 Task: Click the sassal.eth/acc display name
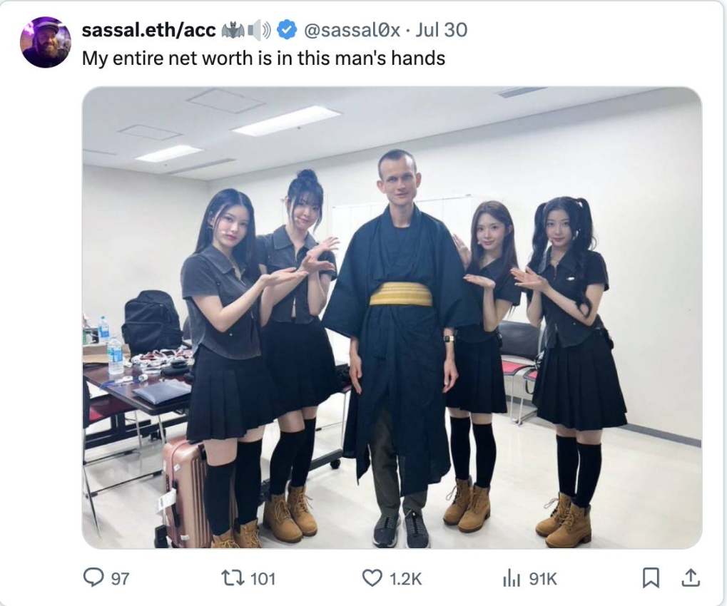(148, 30)
